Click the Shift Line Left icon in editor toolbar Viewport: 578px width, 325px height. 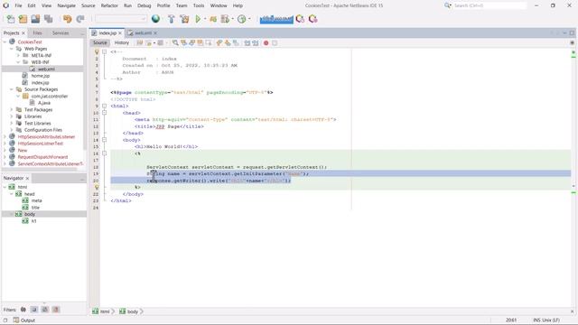pos(247,43)
